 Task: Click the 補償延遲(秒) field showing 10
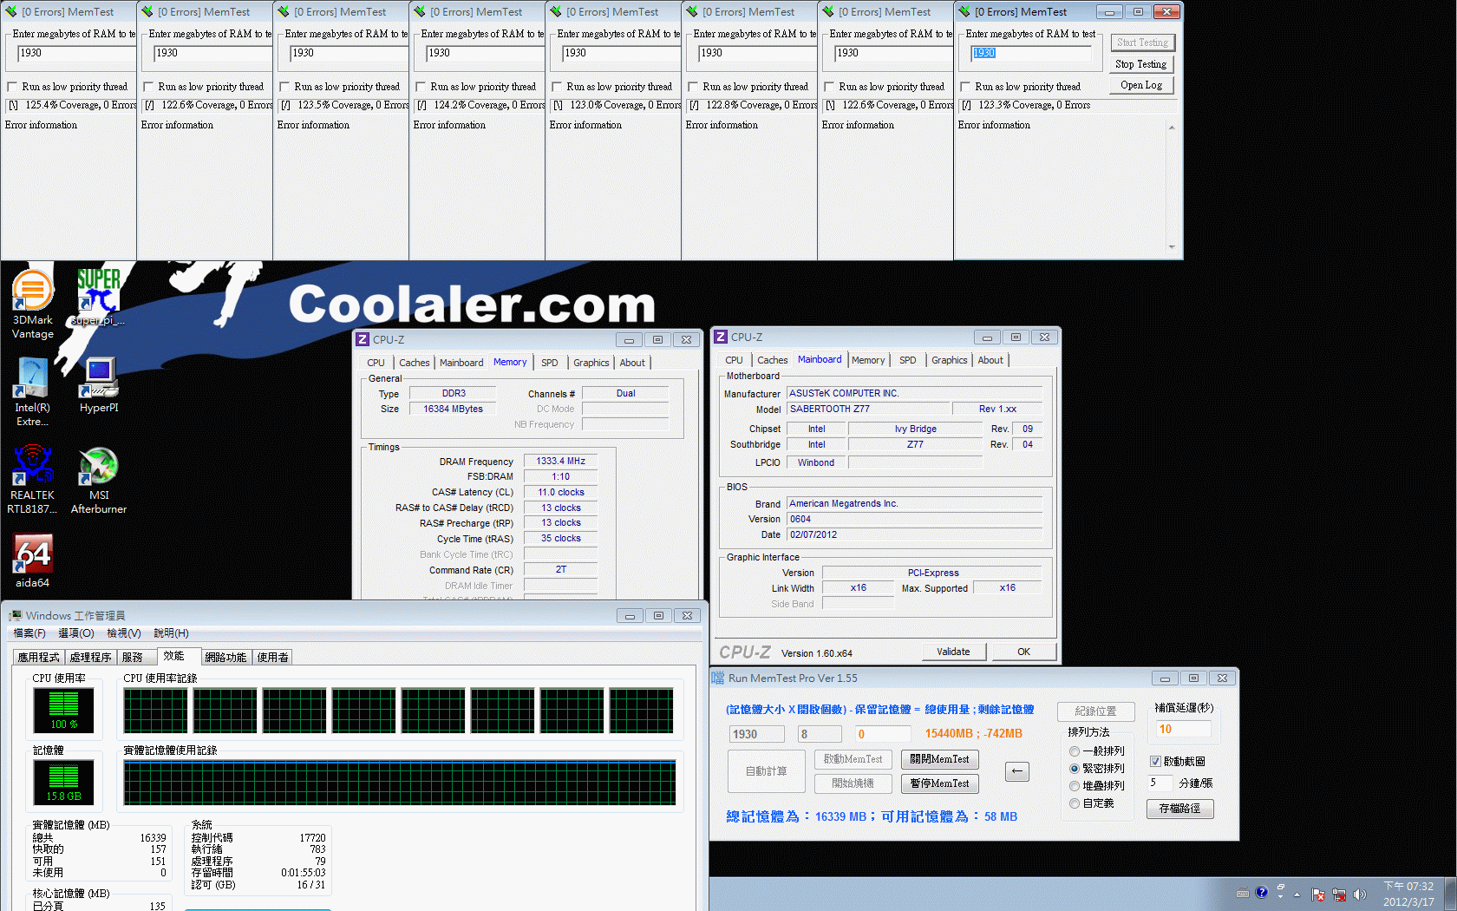point(1183,730)
